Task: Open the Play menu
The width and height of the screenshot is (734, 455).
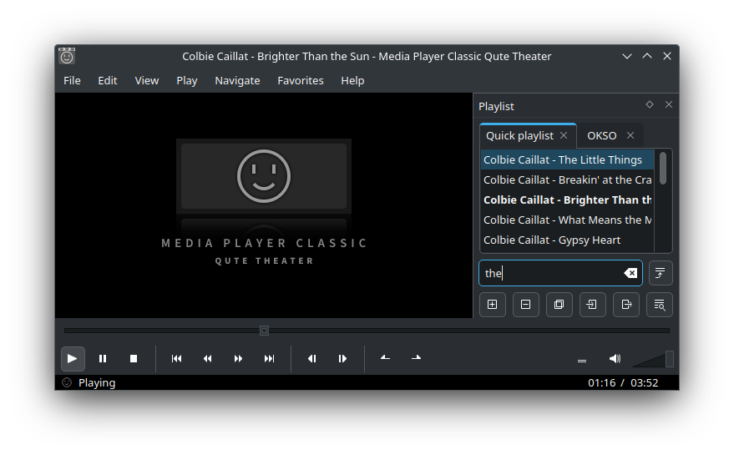Action: click(x=187, y=80)
